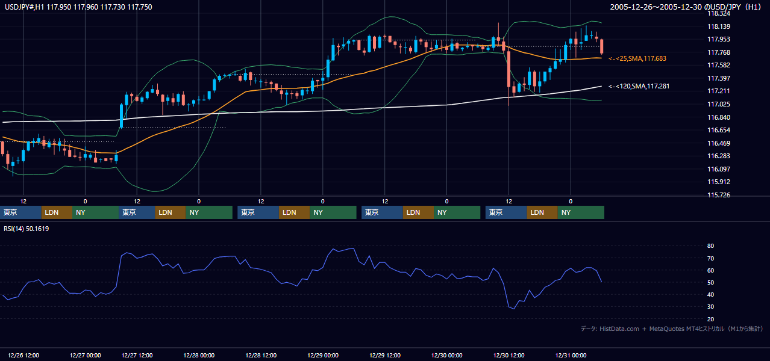Click the white 120 SMA 117.281 label

[x=639, y=86]
